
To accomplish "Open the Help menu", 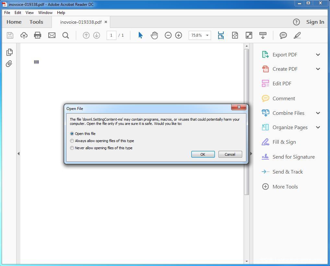I will pos(61,13).
